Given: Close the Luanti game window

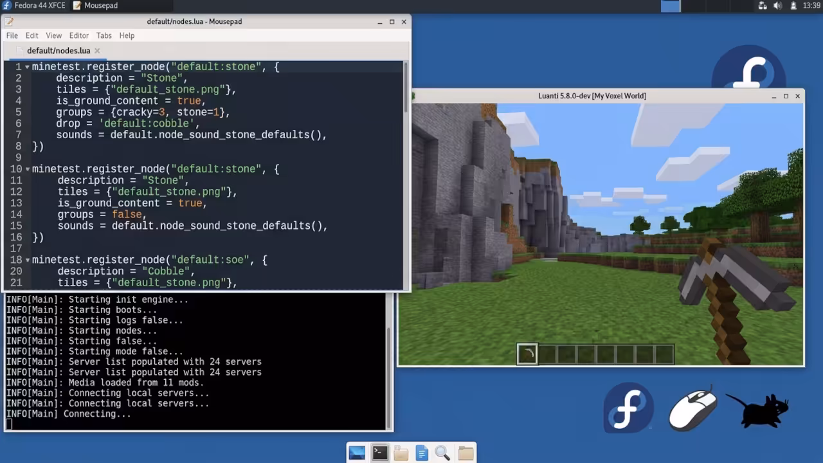Looking at the screenshot, I should [797, 96].
